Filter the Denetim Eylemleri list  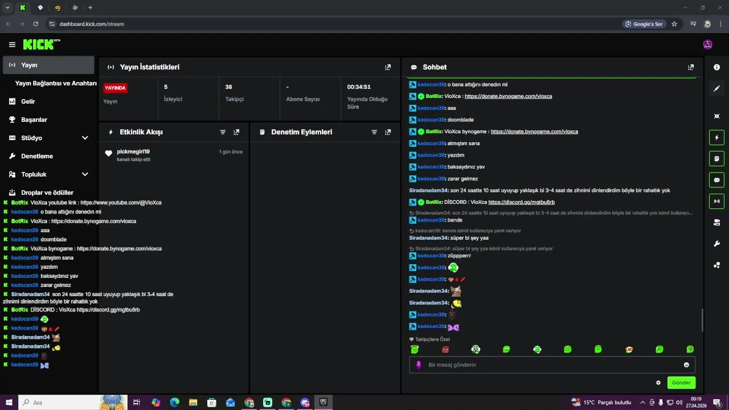point(374,132)
